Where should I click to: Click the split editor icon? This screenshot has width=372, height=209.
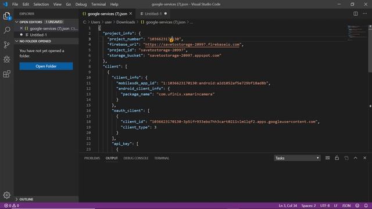(355, 14)
